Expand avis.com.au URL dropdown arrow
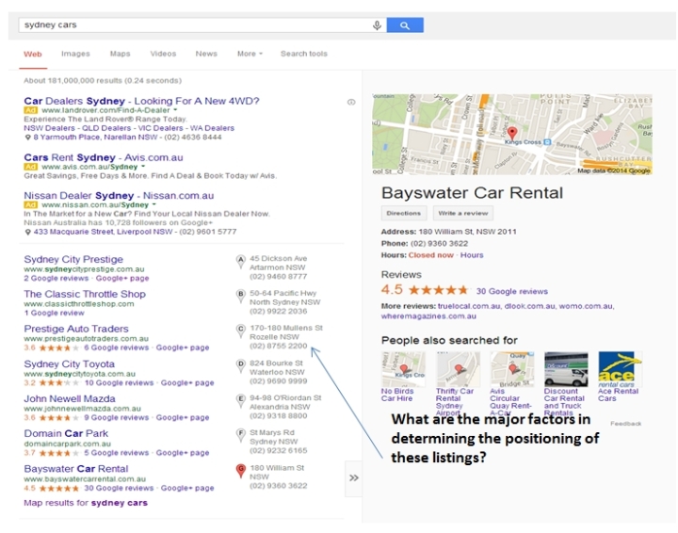 click(143, 167)
